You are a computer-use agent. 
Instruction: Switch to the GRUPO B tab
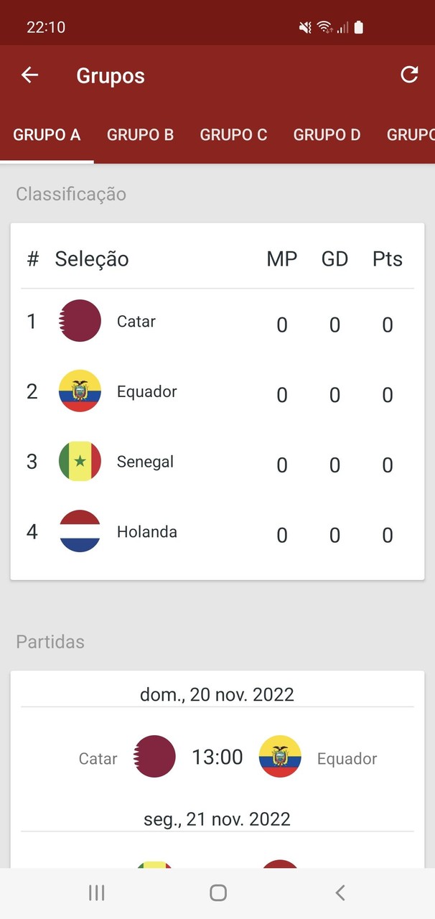pos(140,134)
